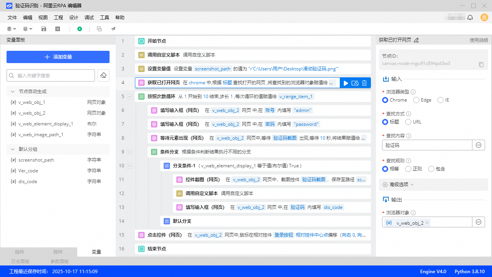This screenshot has width=492, height=277.
Task: Click the 查找内容 field containing 验证码
Action: 427,145
